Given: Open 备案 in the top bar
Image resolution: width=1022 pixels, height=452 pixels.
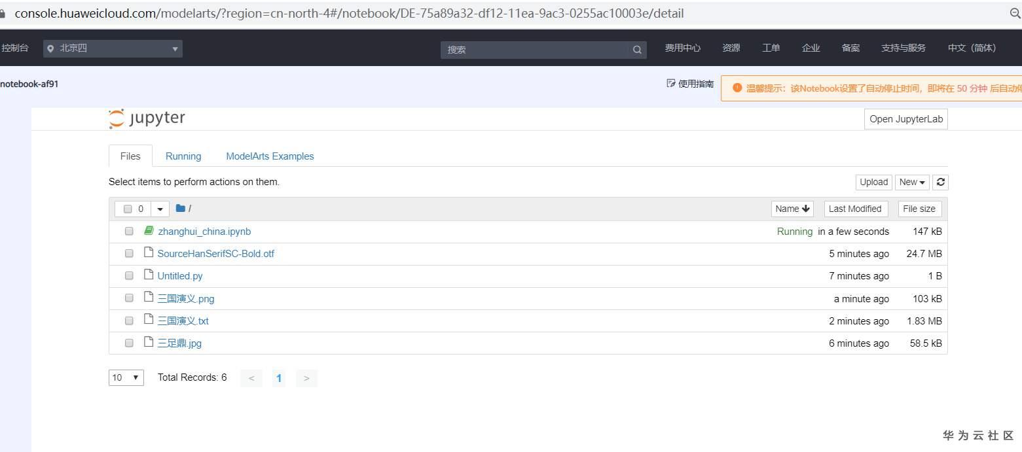Looking at the screenshot, I should [x=851, y=48].
